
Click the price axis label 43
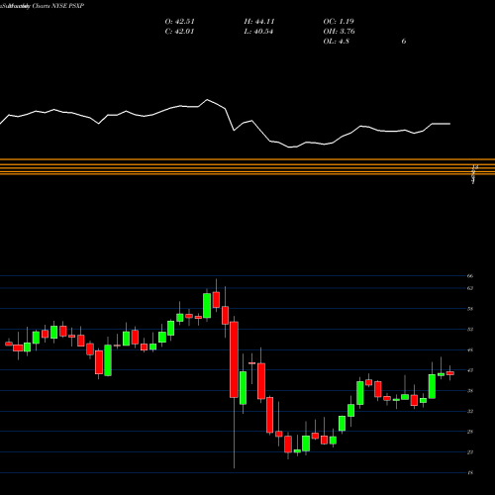point(470,370)
